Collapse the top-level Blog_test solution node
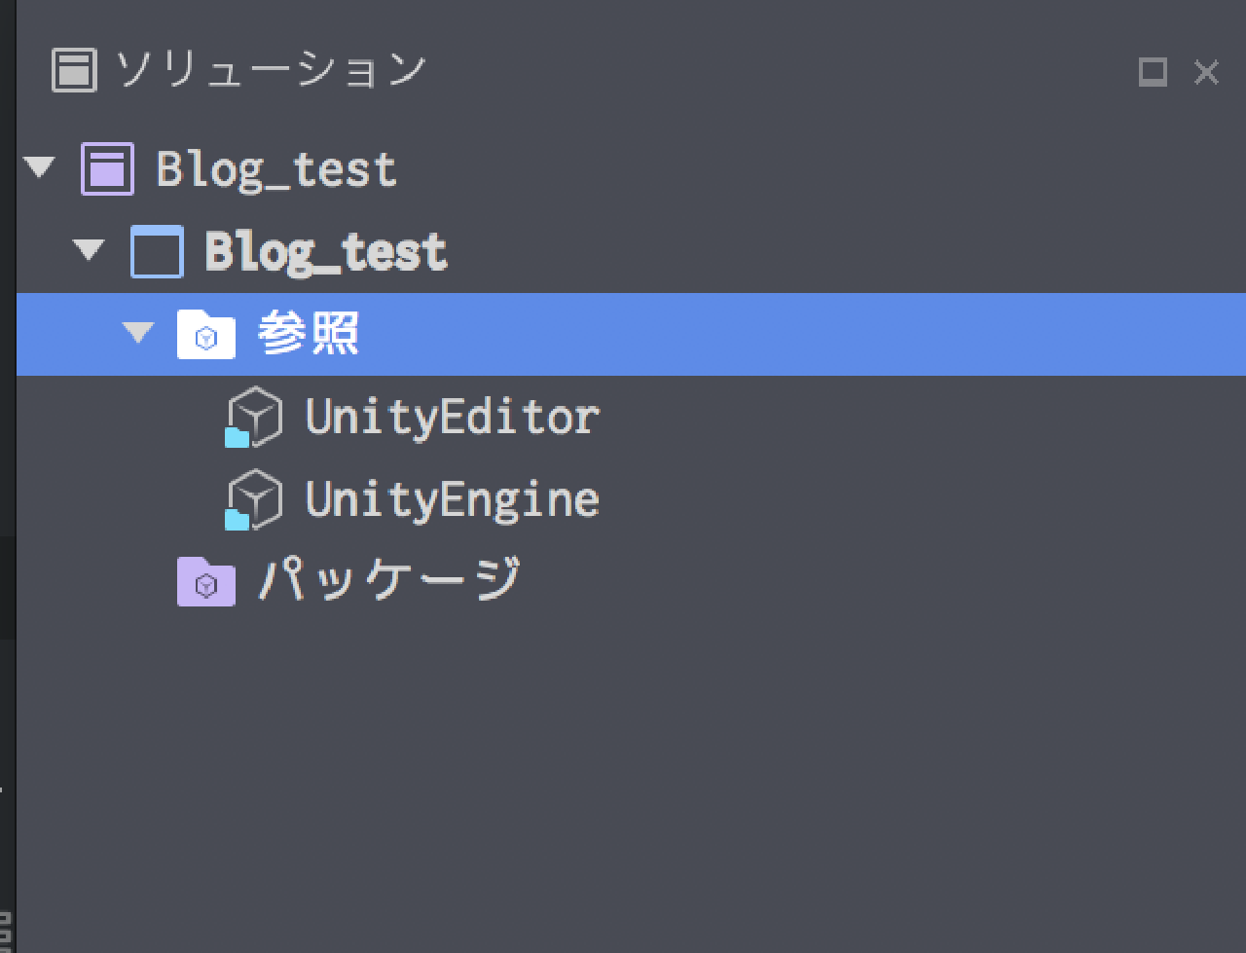Viewport: 1246px width, 953px height. point(40,168)
